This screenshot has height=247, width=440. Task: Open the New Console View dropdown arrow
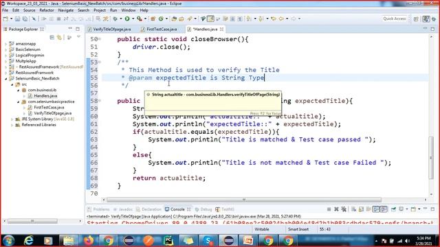point(419,209)
